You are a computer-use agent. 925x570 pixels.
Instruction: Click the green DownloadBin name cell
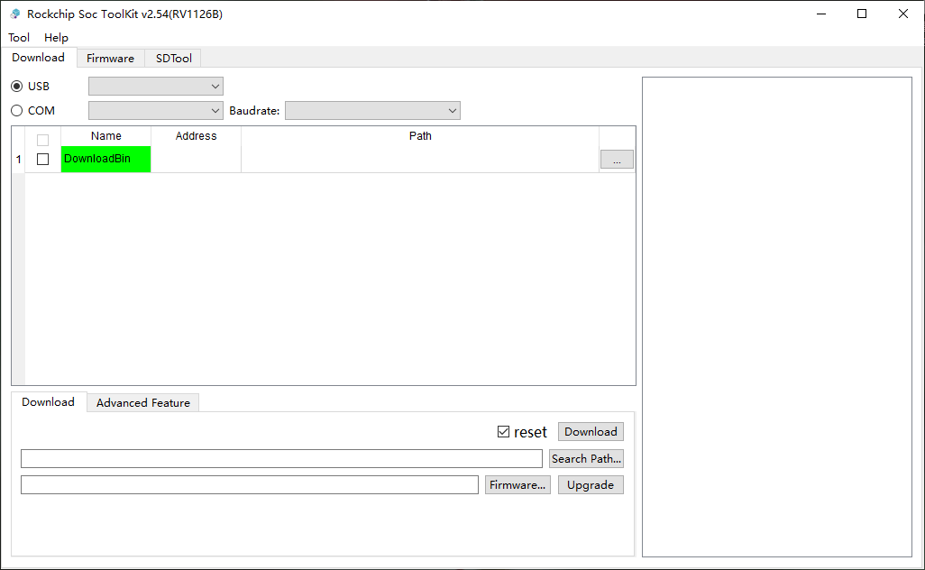click(106, 160)
